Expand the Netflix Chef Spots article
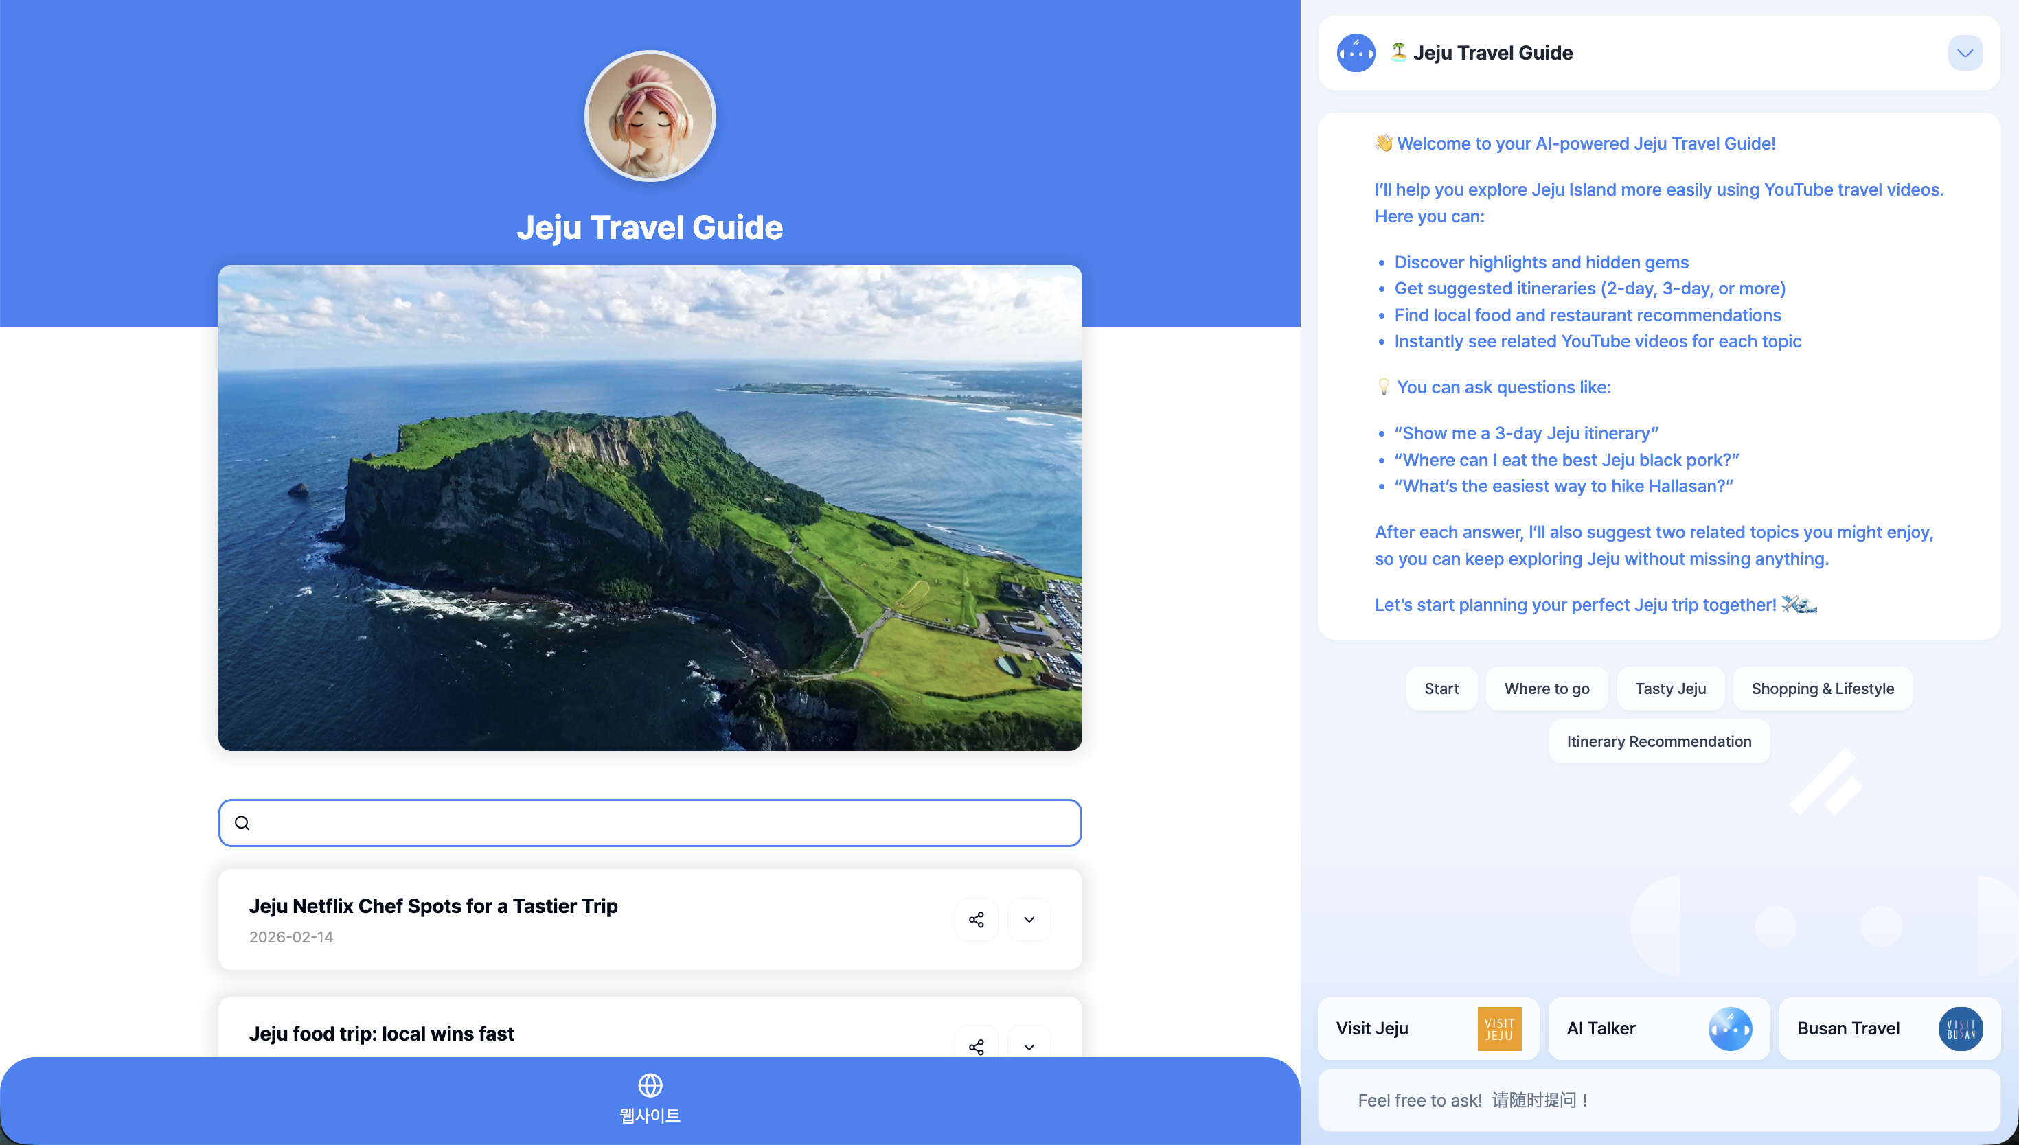Viewport: 2019px width, 1145px height. pyautogui.click(x=1029, y=919)
